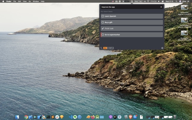Viewport: 192px width, 120px height.
Task: Open Visual Studio Code in the dock
Action: [x=70, y=117]
